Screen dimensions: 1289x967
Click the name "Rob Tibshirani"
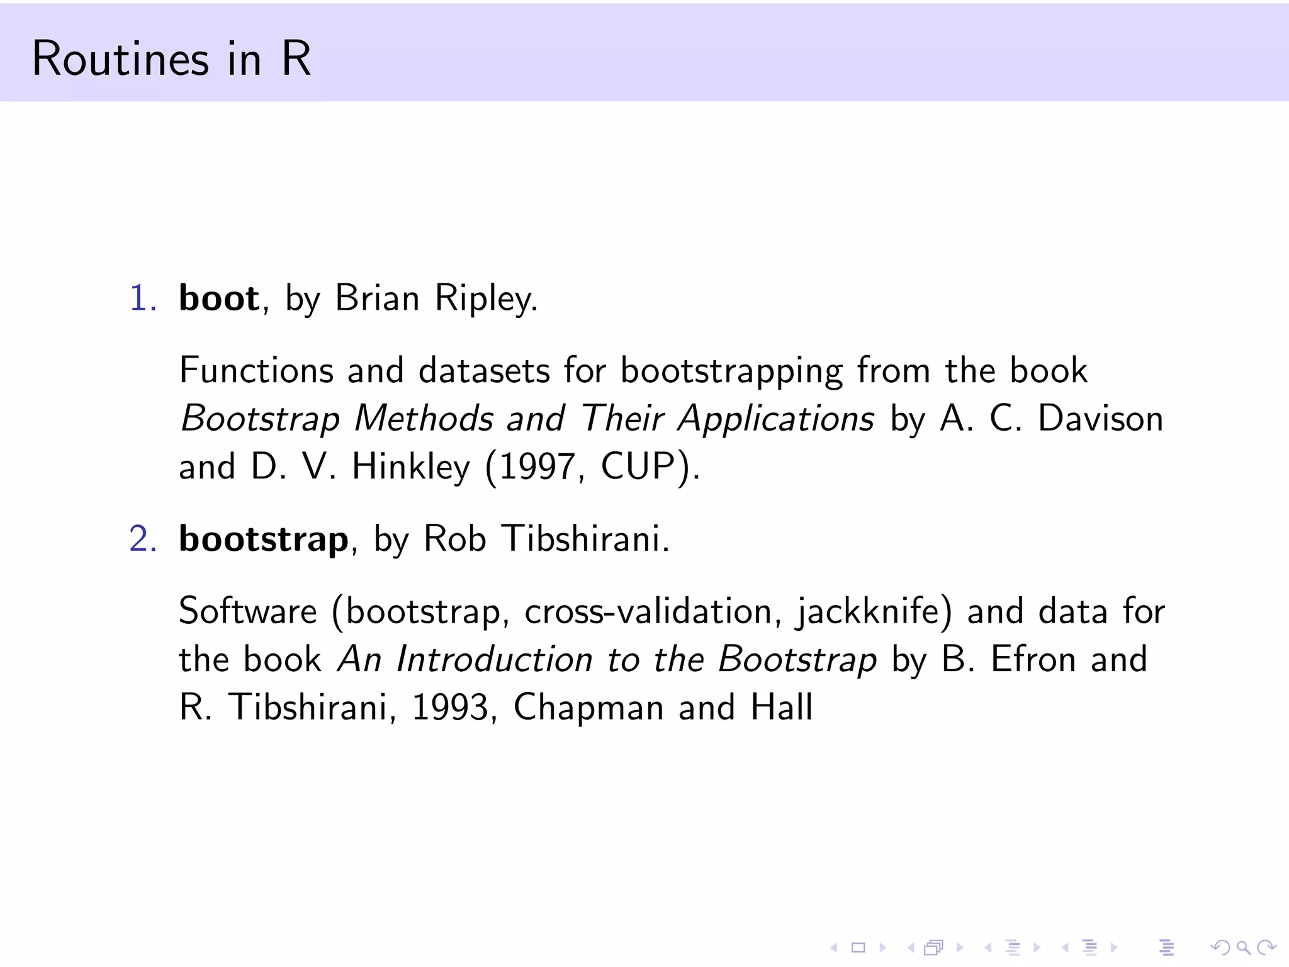tap(543, 539)
